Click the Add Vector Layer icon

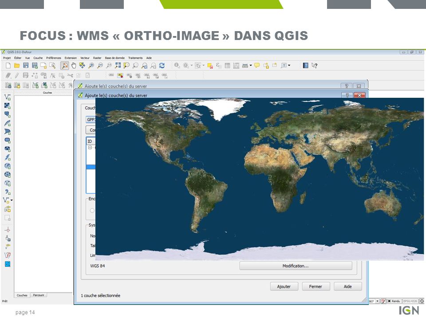click(8, 97)
